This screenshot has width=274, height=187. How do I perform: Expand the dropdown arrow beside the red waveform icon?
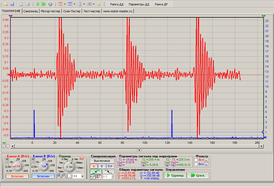coord(65,4)
